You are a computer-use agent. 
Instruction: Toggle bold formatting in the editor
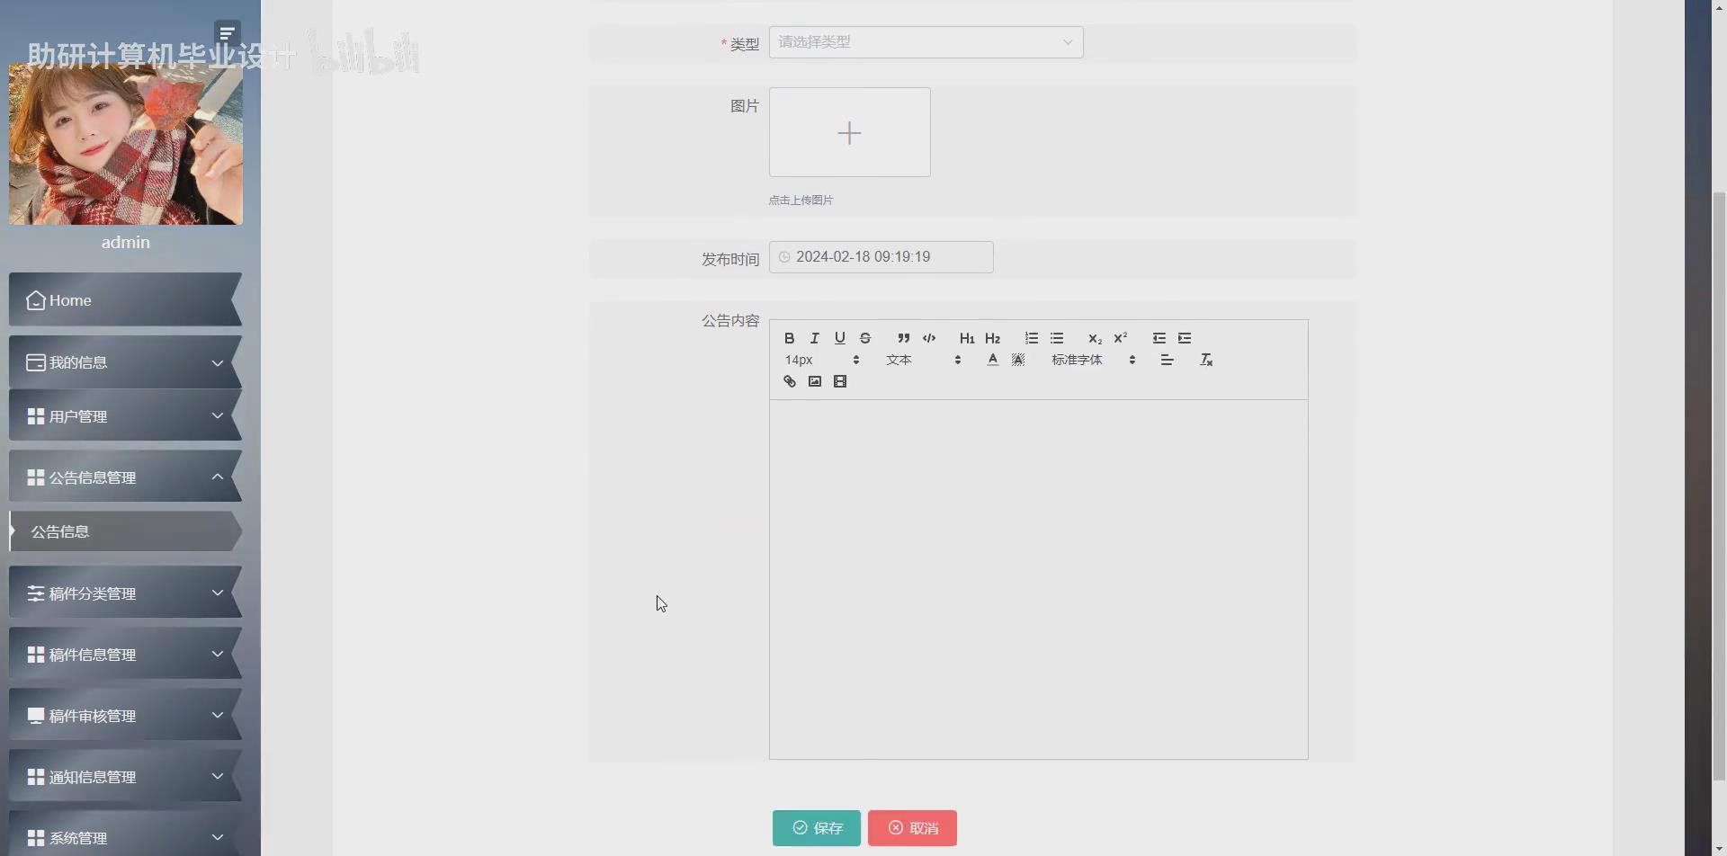click(789, 338)
